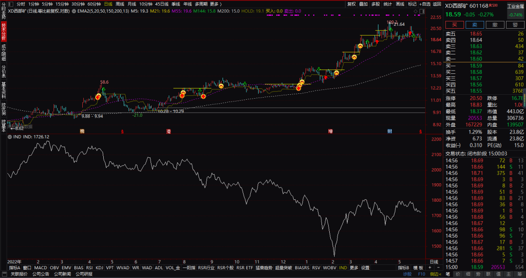Select the 筹 chips tab icon
This screenshot has height=278, width=526.
point(519,274)
